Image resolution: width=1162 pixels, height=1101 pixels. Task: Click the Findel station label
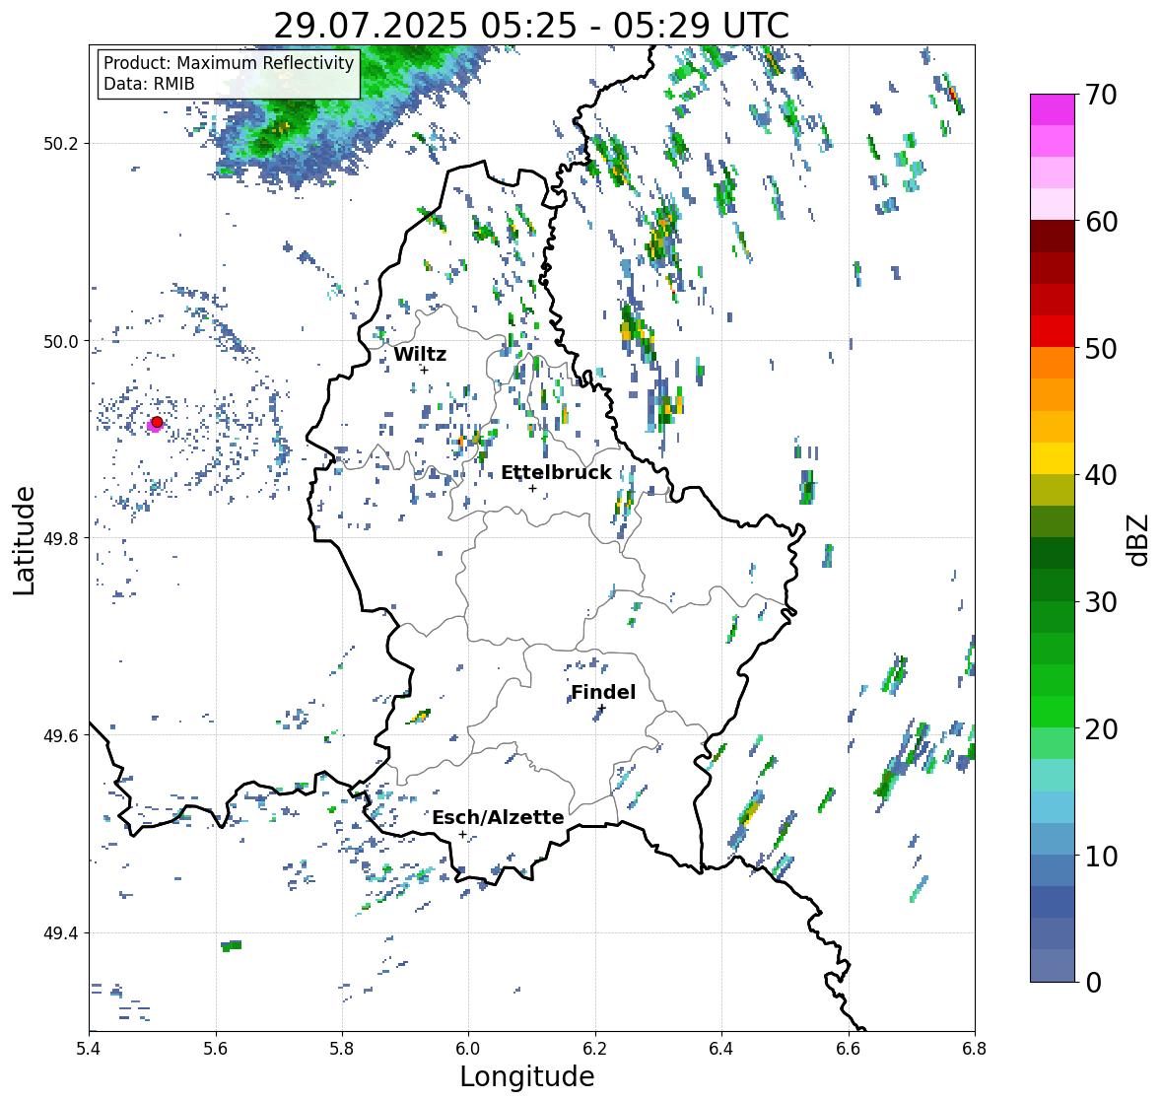[603, 692]
